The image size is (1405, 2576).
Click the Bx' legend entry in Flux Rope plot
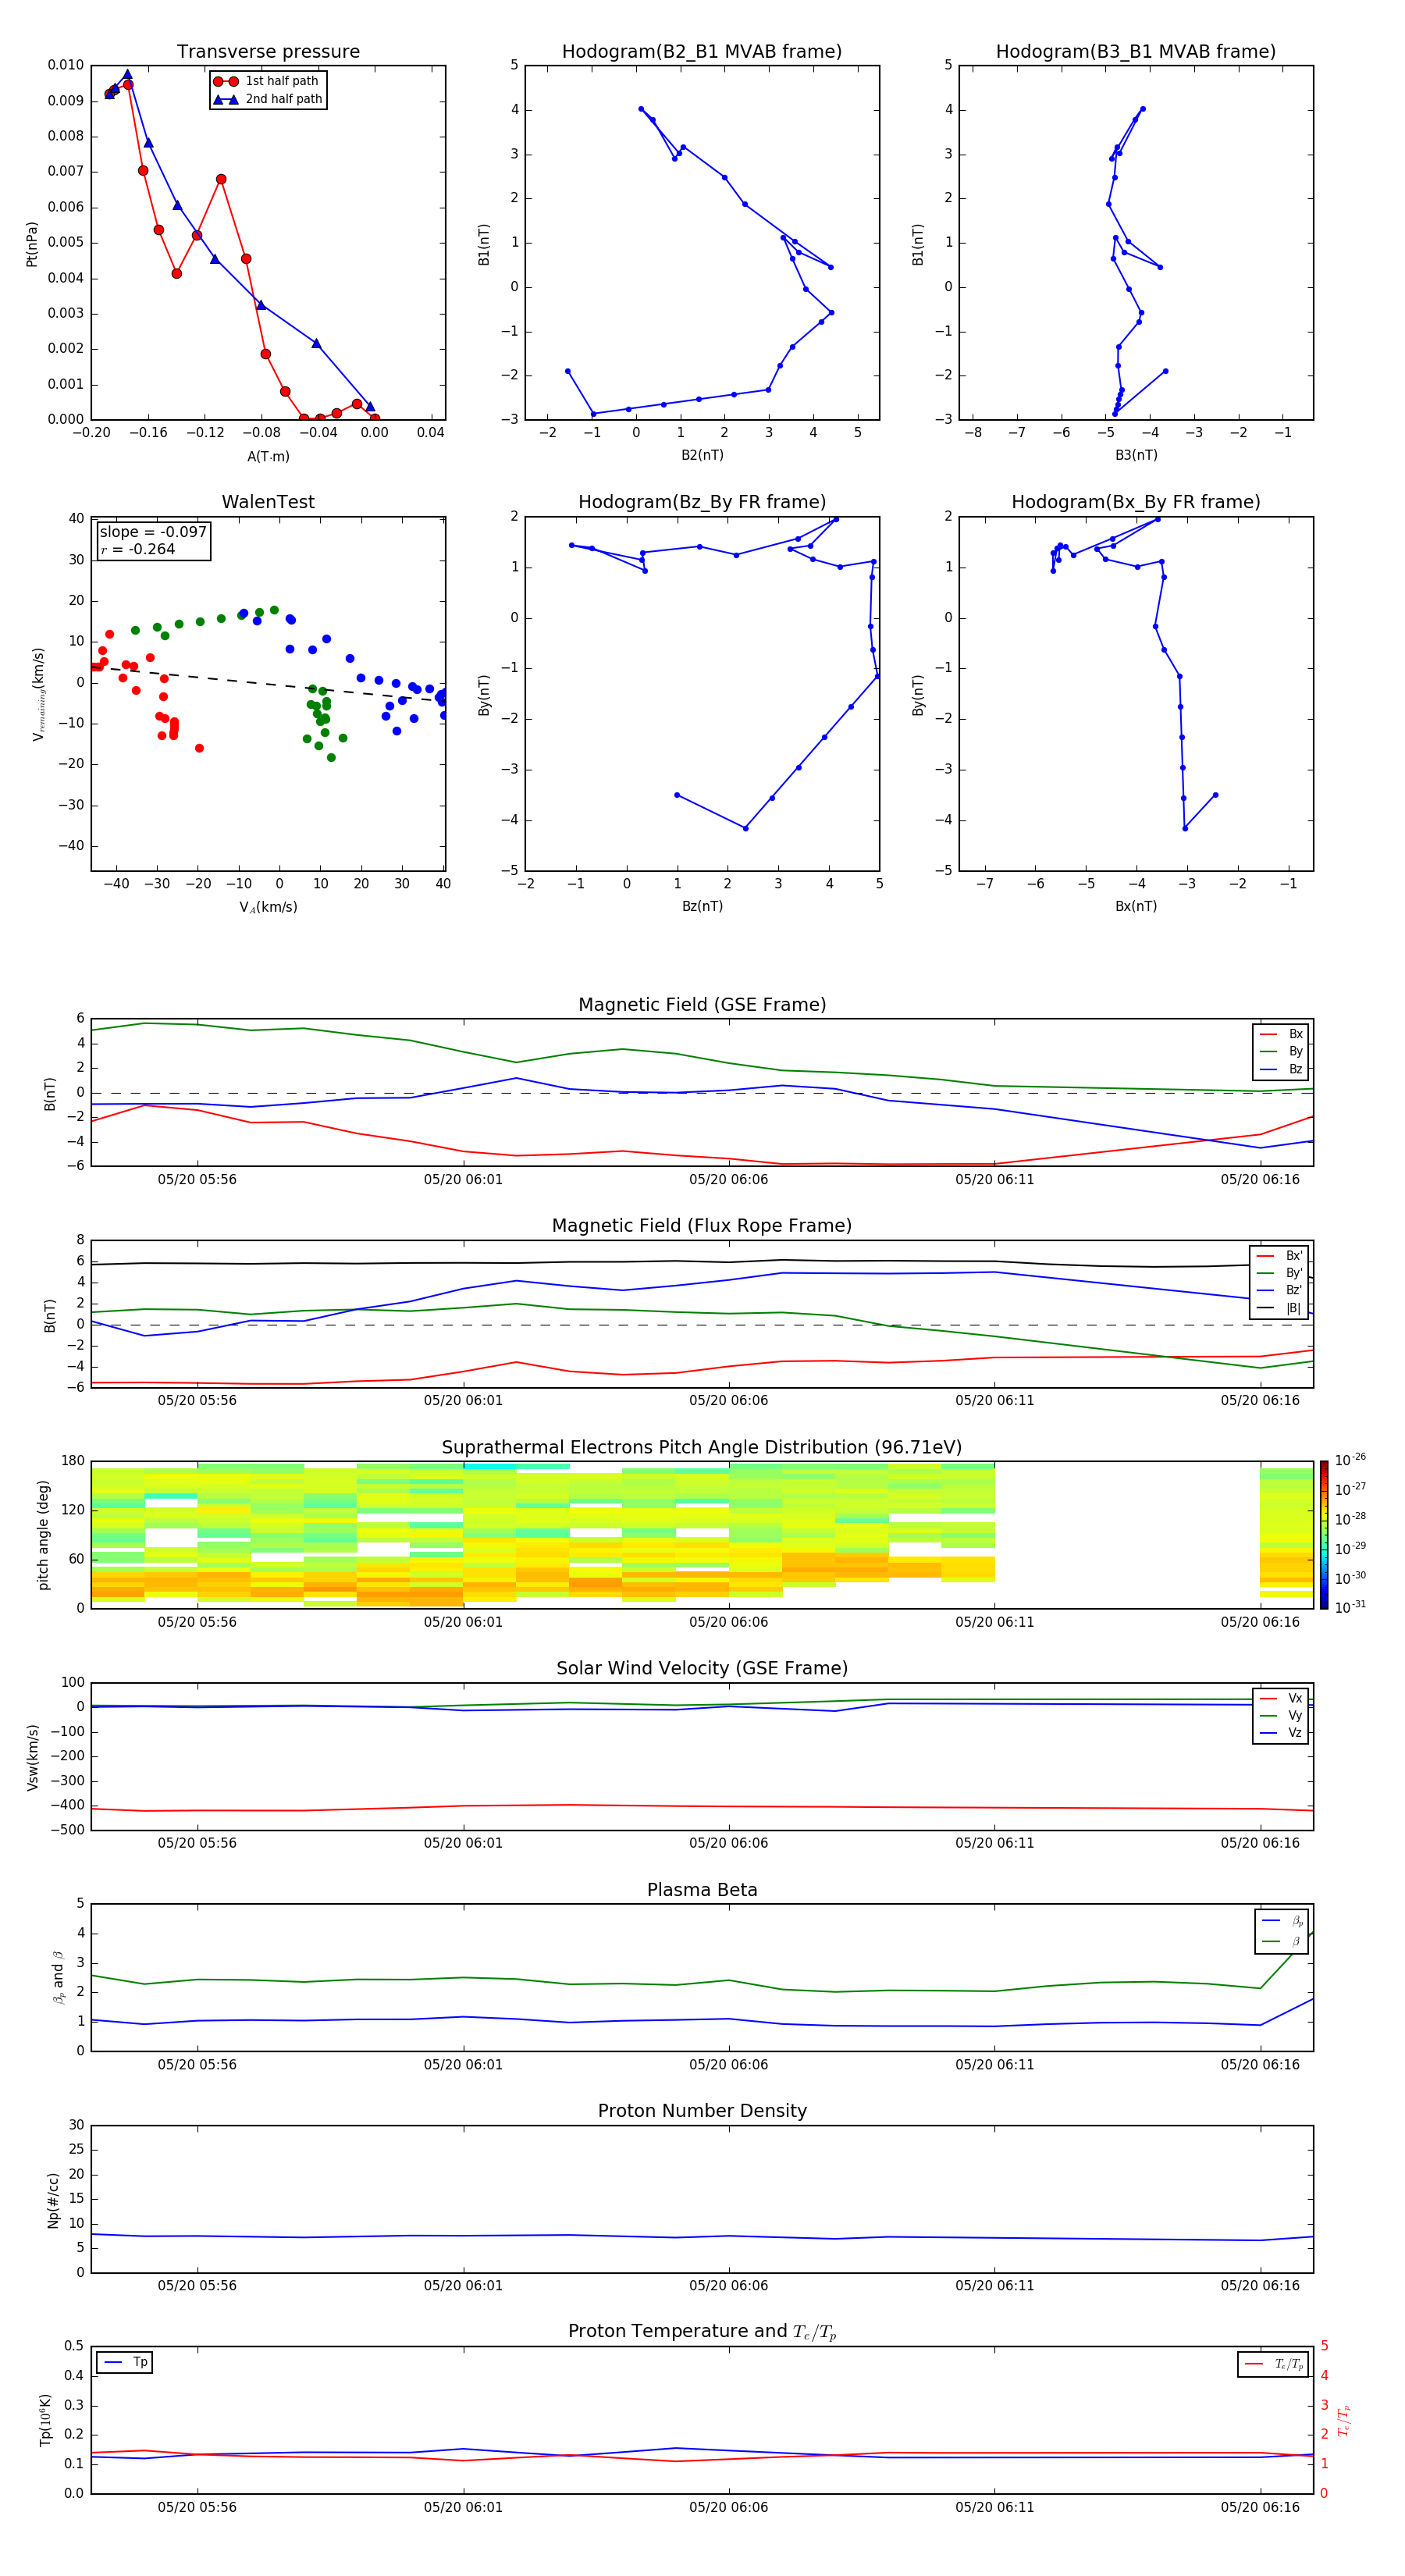click(1280, 1256)
